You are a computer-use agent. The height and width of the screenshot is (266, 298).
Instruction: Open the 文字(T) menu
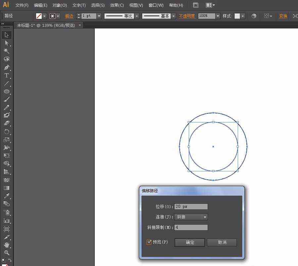(x=79, y=5)
